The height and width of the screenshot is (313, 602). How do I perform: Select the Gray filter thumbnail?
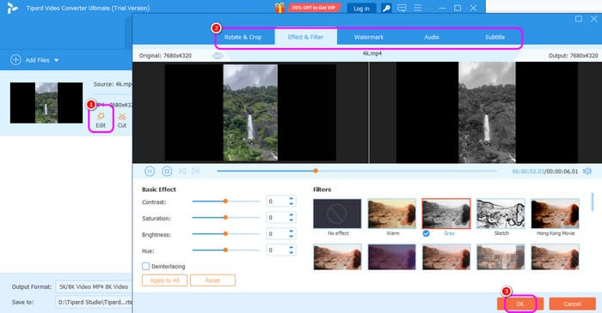click(x=446, y=214)
